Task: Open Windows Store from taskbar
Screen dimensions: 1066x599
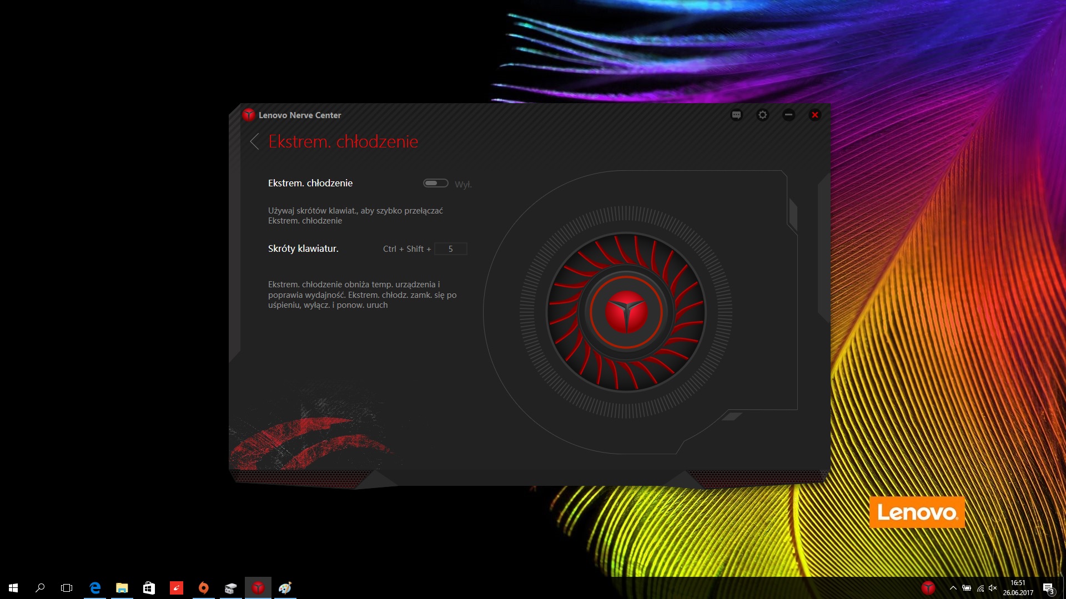Action: (x=149, y=588)
